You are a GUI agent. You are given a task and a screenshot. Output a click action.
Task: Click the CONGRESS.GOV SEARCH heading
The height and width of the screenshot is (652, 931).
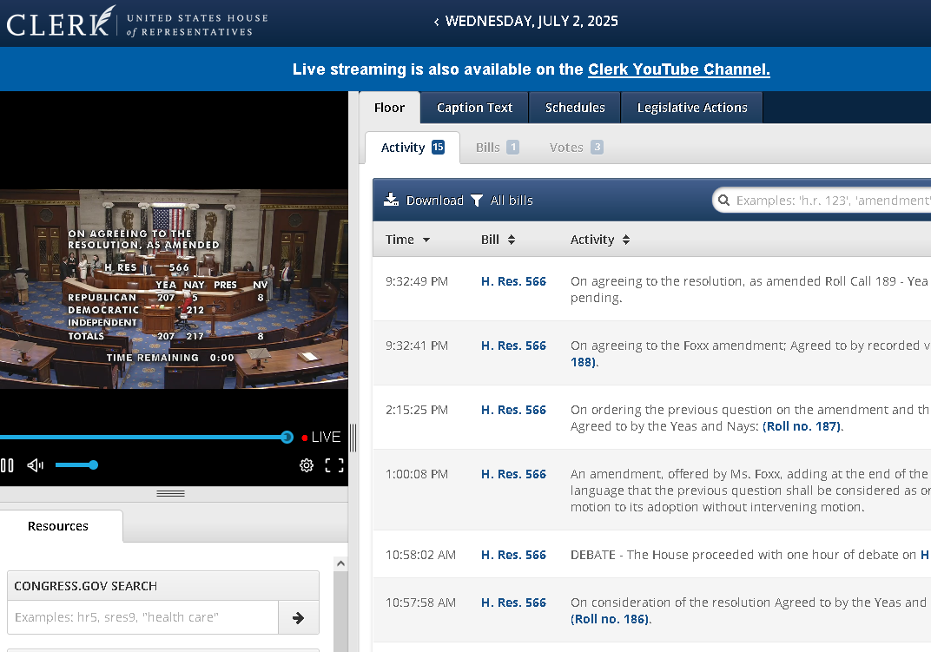point(85,586)
